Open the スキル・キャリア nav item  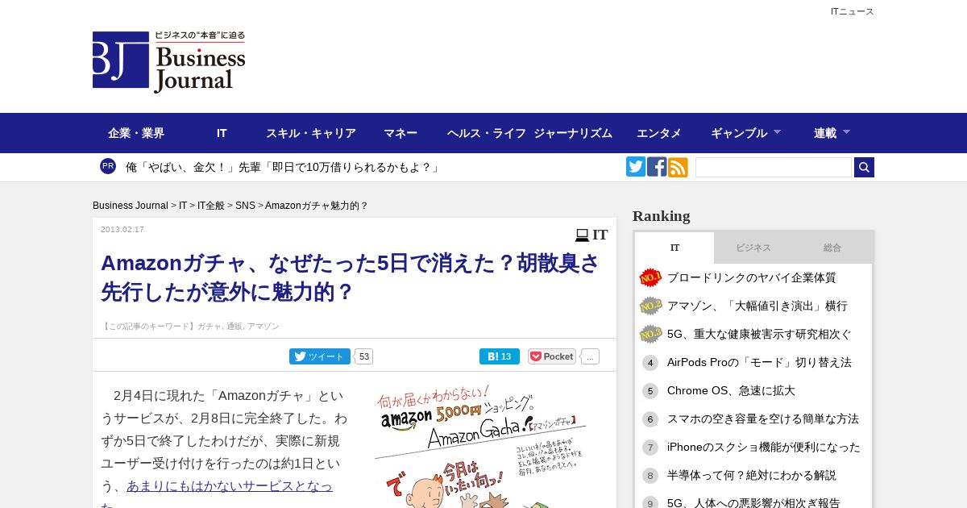point(311,133)
